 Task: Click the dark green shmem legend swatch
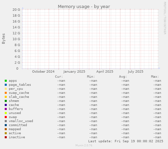point(6,101)
